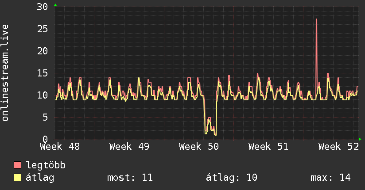This screenshot has width=365, height=190.
Task: Click the átlag legend label beside yellow swatch
Action: (x=40, y=178)
